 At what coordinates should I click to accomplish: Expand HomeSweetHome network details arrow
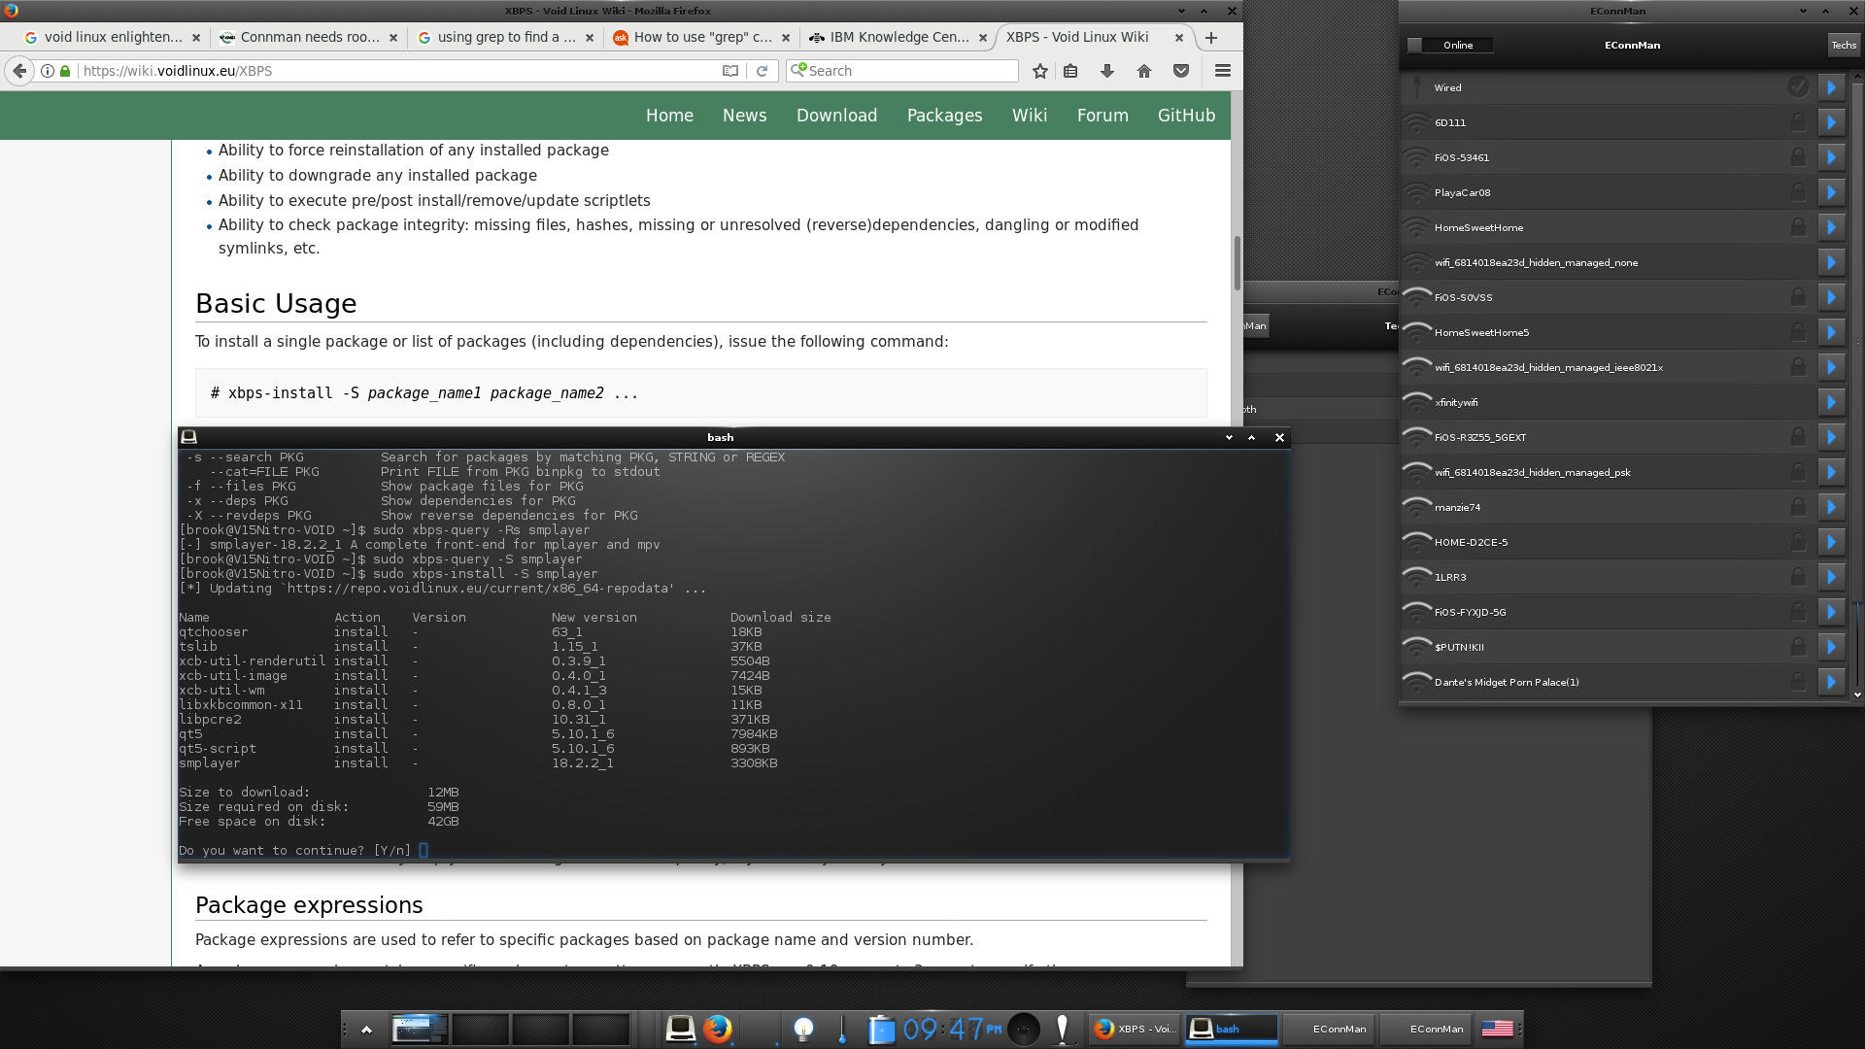pyautogui.click(x=1831, y=227)
